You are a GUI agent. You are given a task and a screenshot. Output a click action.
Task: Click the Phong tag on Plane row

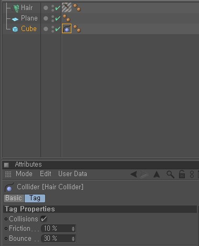pyautogui.click(x=67, y=18)
